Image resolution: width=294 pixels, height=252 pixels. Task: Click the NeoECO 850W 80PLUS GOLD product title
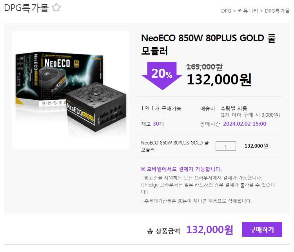click(208, 44)
